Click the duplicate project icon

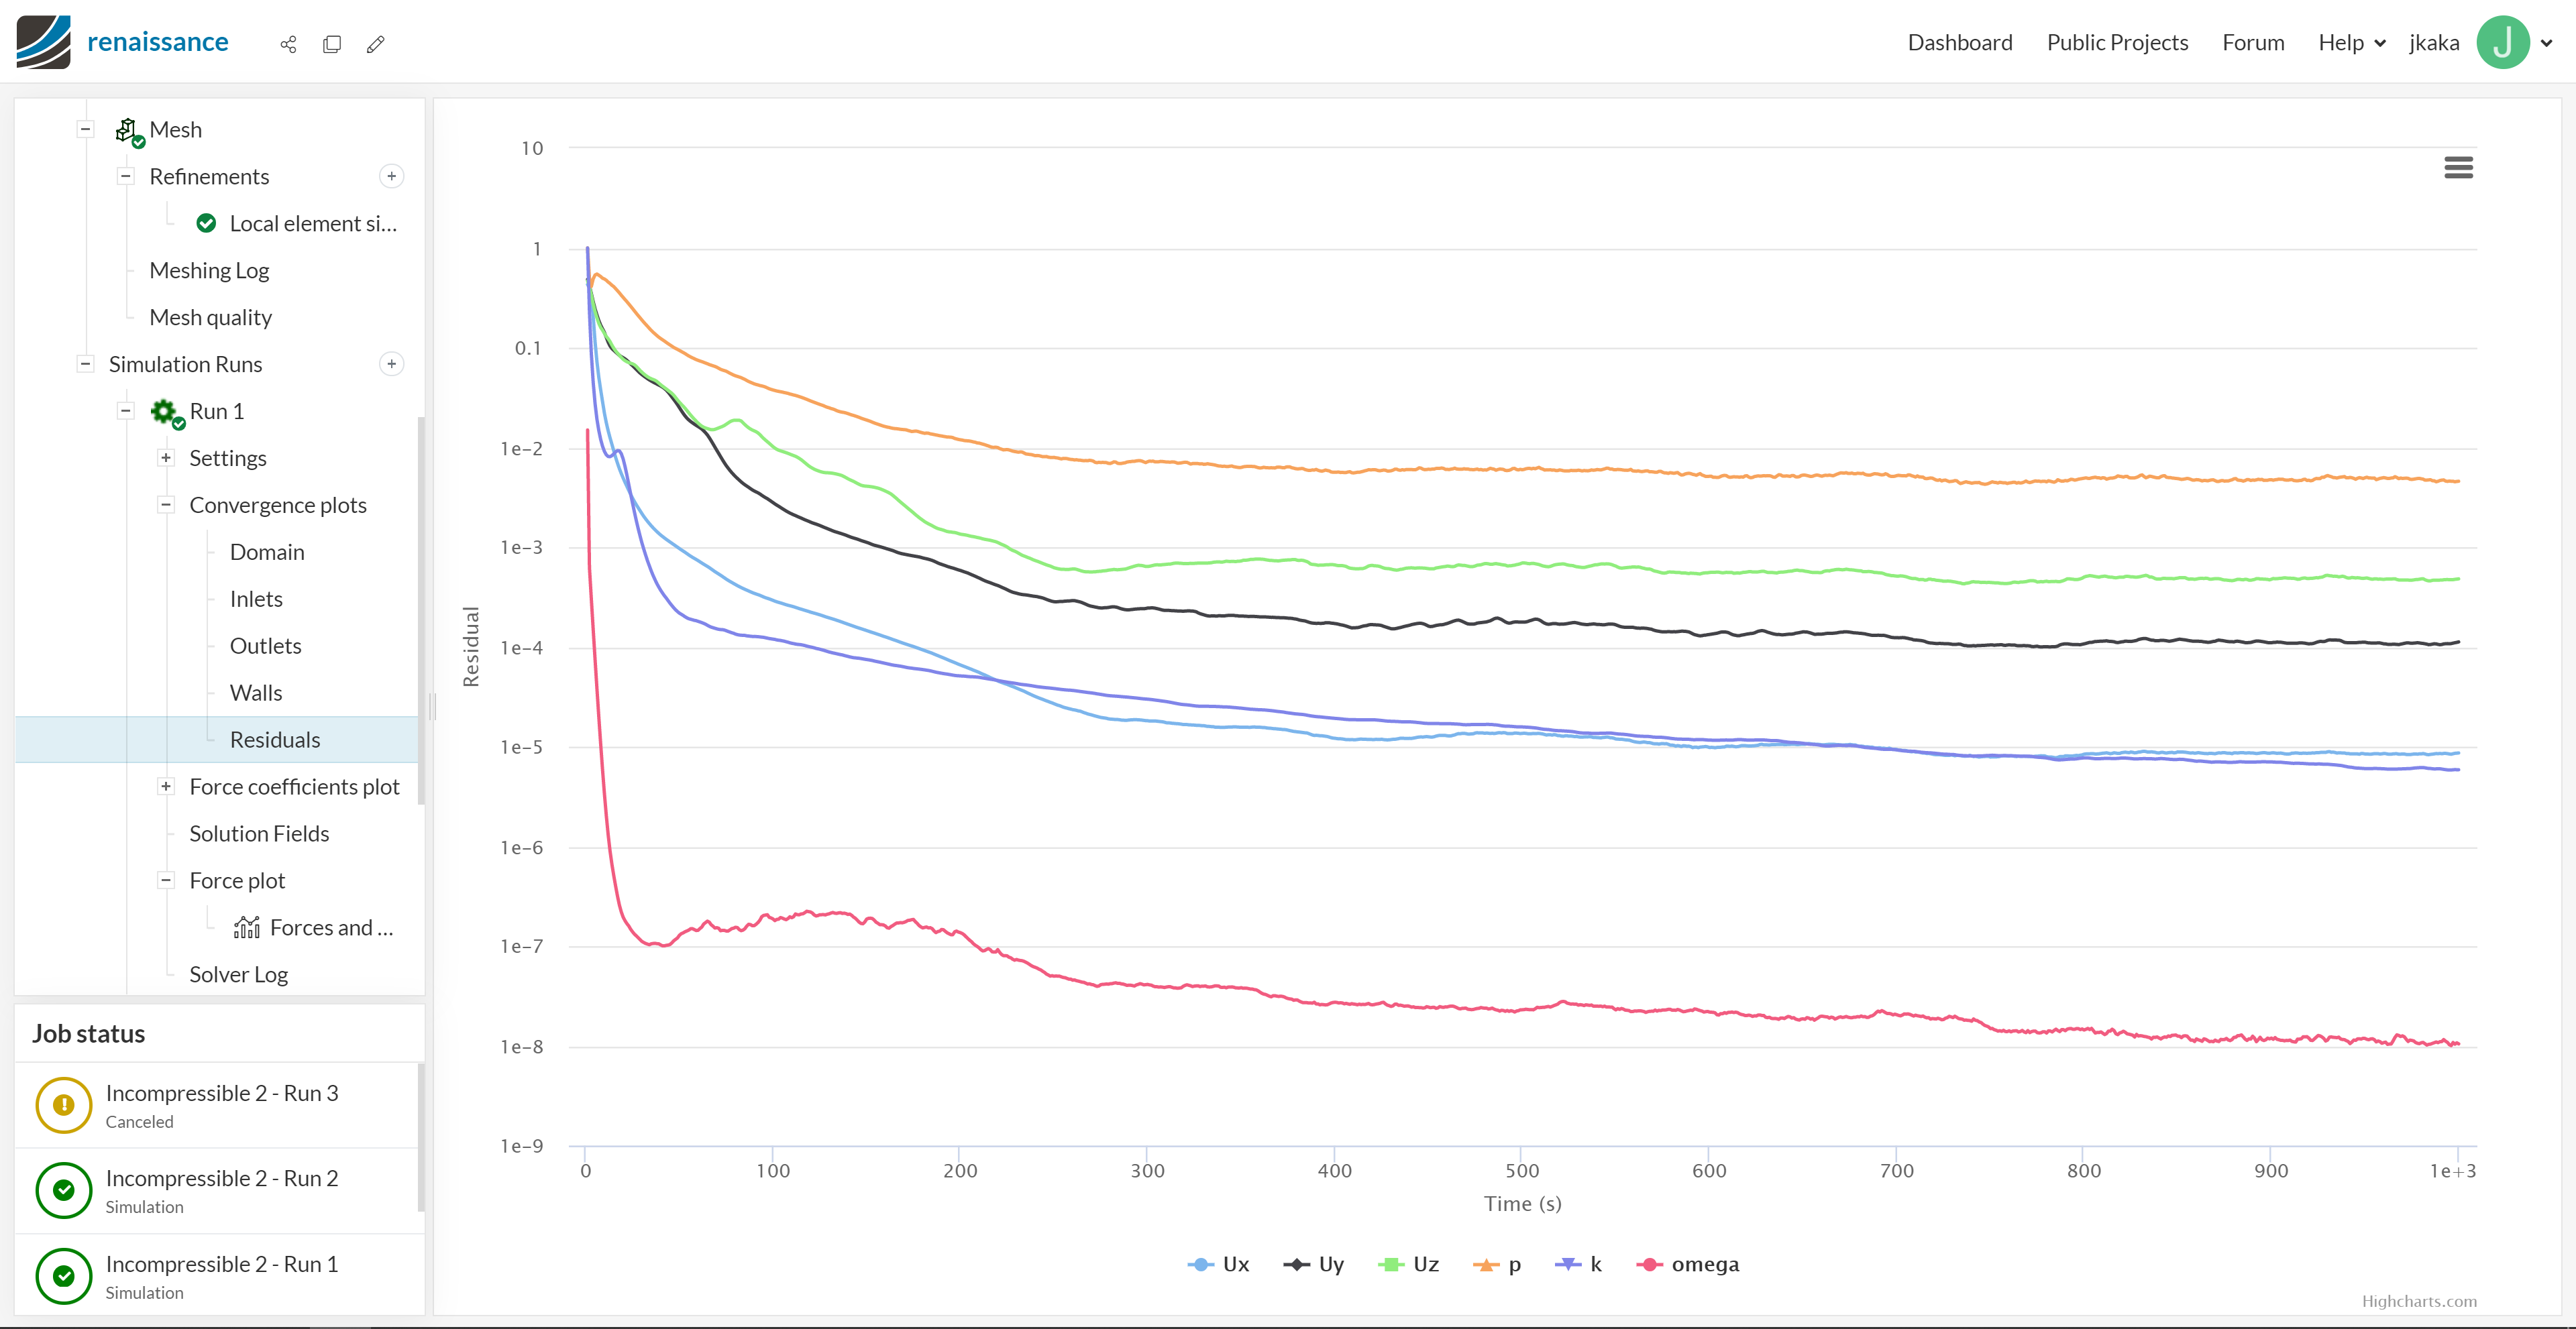tap(331, 44)
